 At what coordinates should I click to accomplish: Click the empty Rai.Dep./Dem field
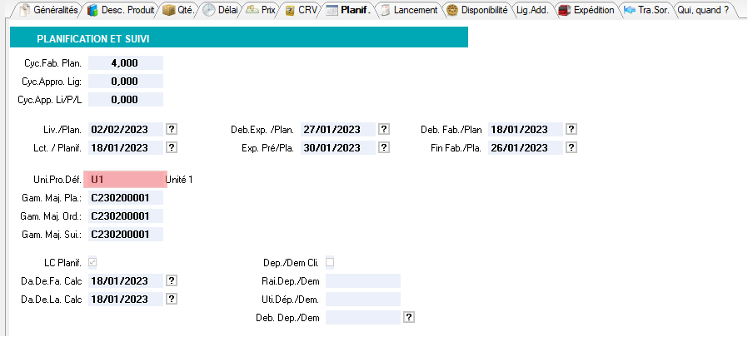[x=363, y=280]
